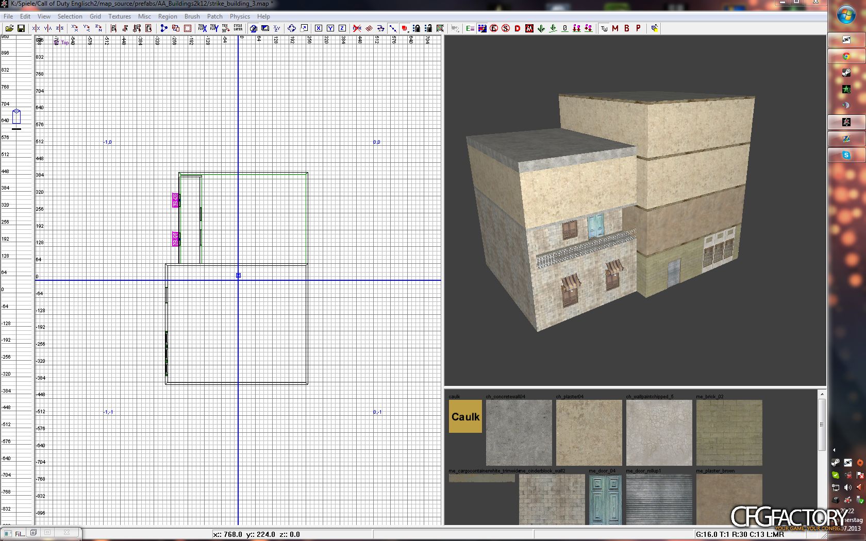Click the green down arrow toolbar icon
The height and width of the screenshot is (541, 866).
[541, 28]
